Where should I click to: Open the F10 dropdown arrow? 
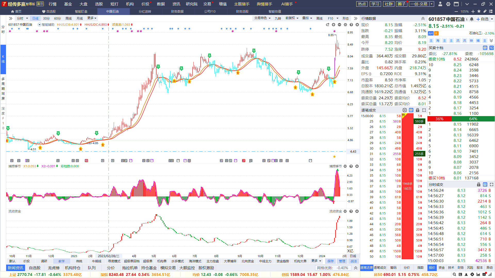click(x=337, y=18)
